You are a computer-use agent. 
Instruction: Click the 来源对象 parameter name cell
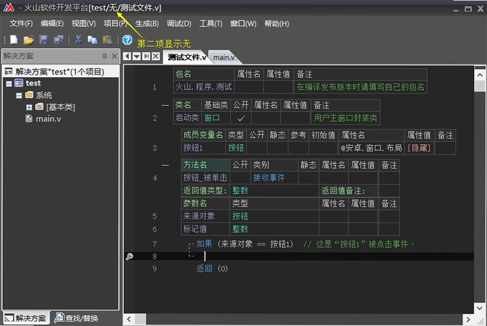click(x=205, y=216)
